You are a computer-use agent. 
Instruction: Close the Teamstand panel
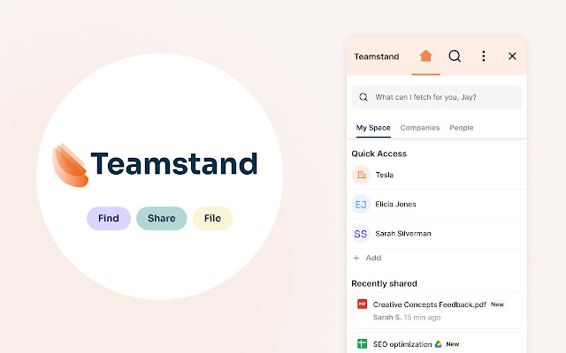coord(512,56)
